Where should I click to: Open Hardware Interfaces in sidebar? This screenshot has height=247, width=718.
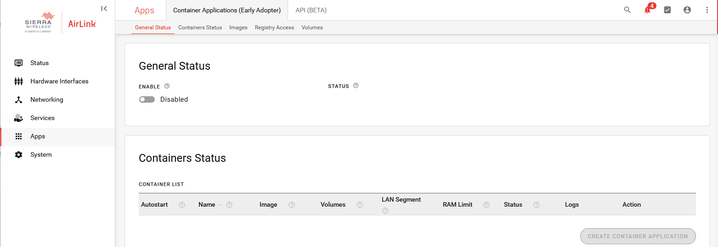(59, 81)
